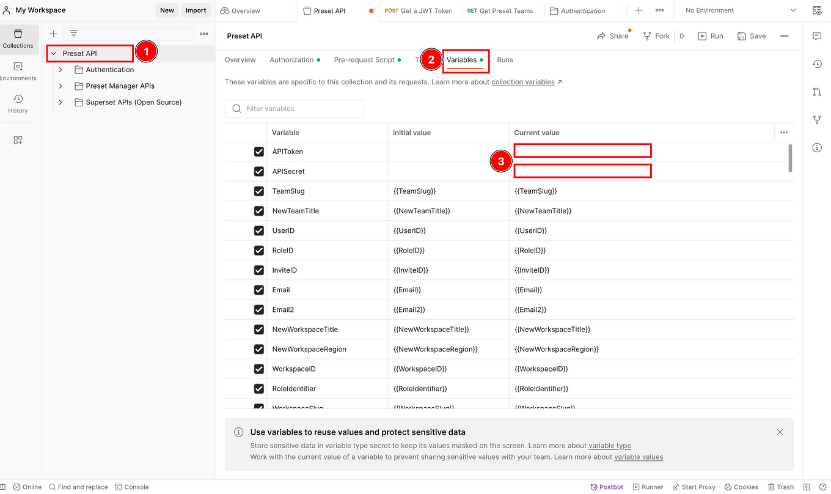Open the Trash from the status bar
831x494 pixels.
pyautogui.click(x=781, y=487)
